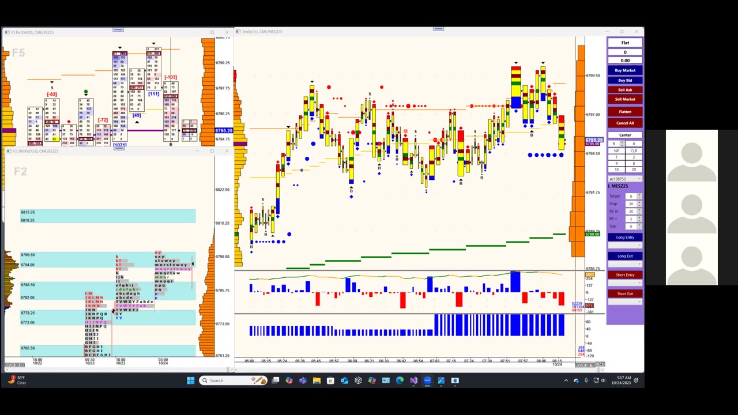
Task: Open dropdown below Long Exit
Action: coord(625,263)
